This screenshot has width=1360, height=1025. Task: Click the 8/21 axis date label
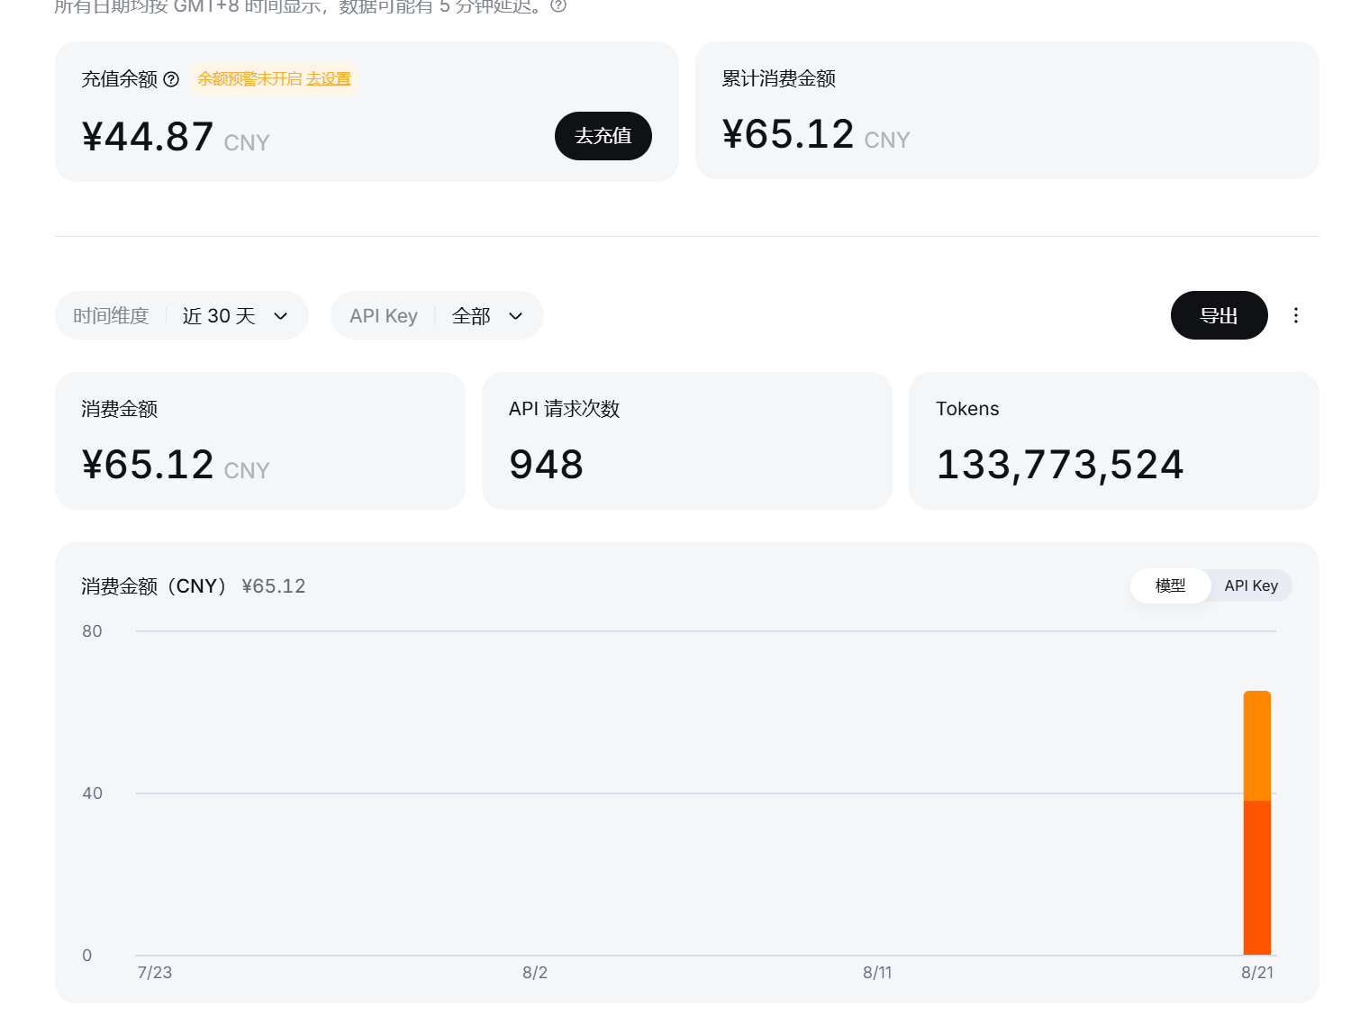pos(1257,973)
